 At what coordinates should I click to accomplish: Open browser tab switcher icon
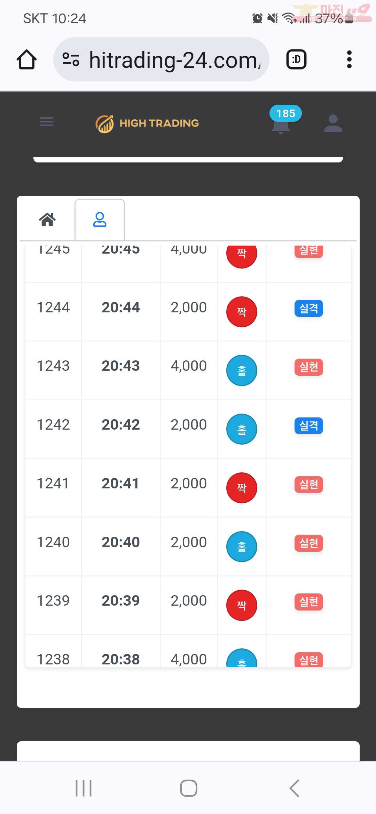[x=296, y=59]
